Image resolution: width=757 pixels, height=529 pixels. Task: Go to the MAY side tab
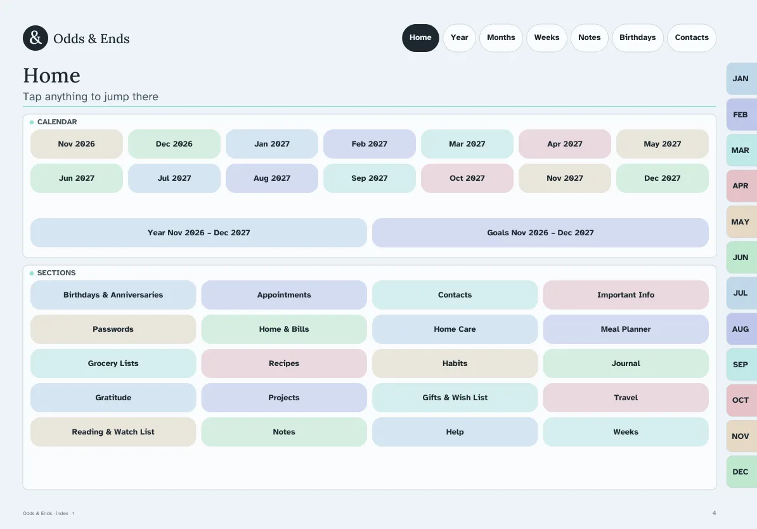[742, 222]
